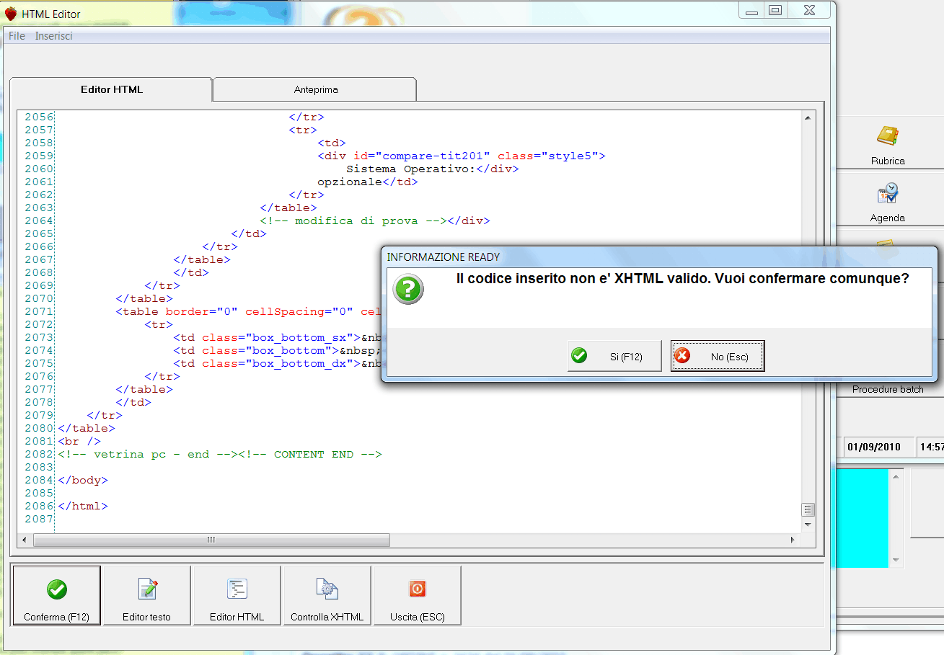Click the notepad-with-pencil icon for Editor testo
Screen dimensions: 944x655
(147, 589)
